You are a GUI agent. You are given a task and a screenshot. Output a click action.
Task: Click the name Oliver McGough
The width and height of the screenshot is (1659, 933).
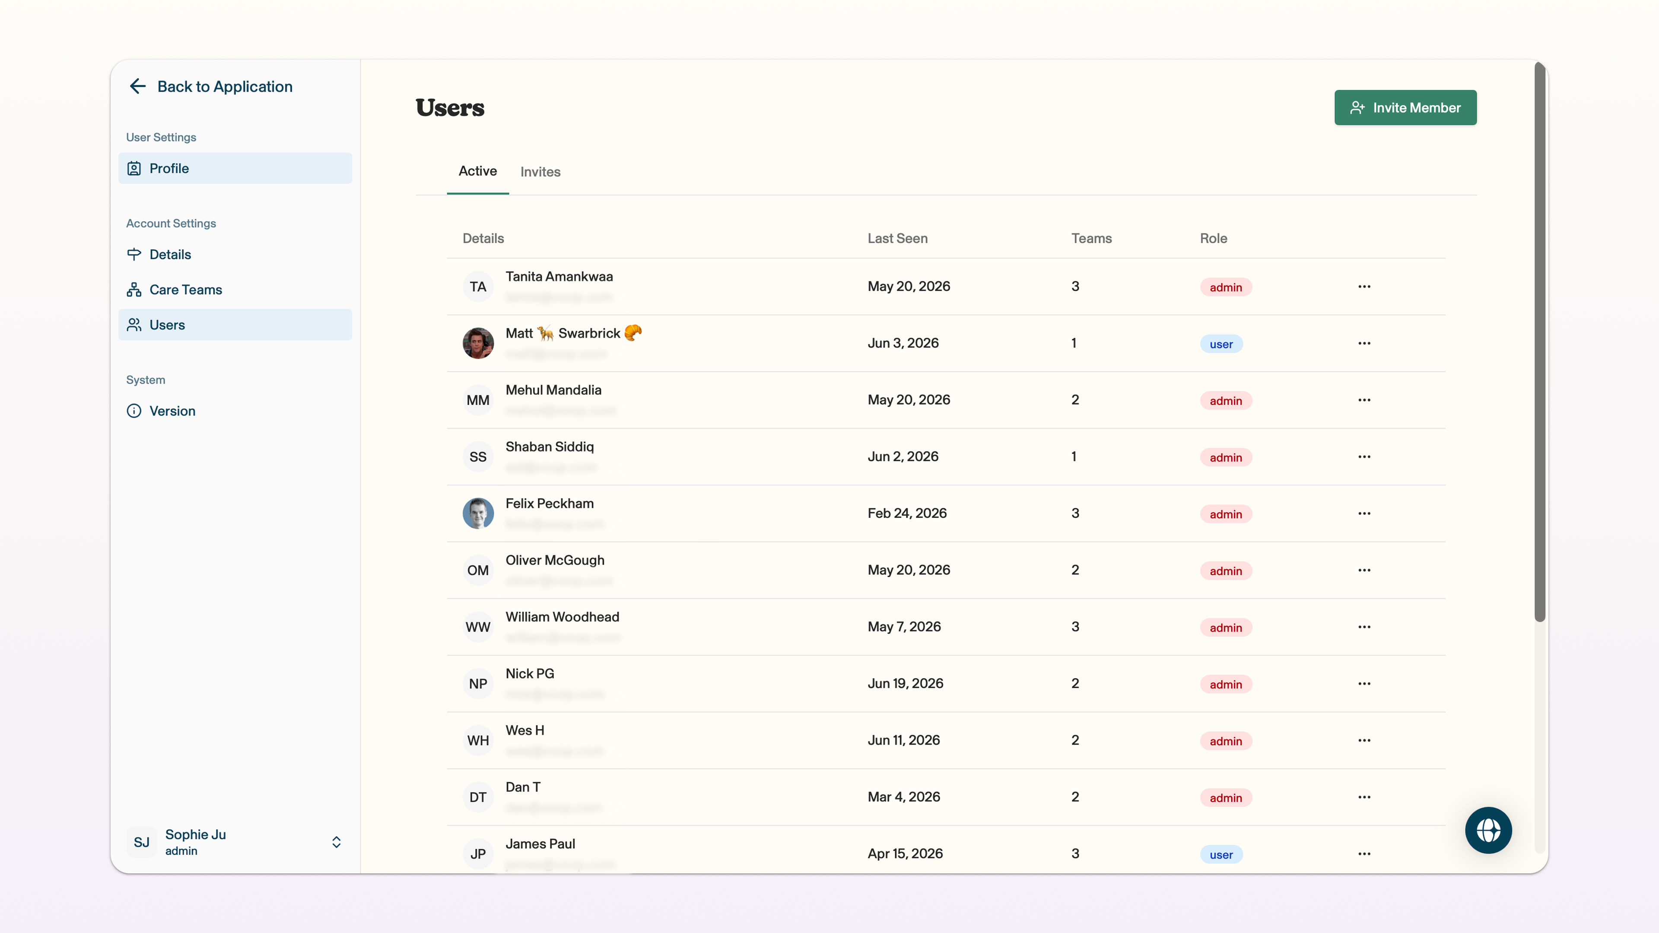click(x=555, y=560)
